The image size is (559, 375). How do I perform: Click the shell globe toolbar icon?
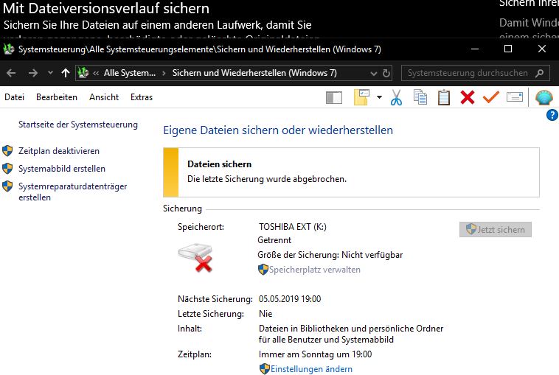[x=544, y=97]
